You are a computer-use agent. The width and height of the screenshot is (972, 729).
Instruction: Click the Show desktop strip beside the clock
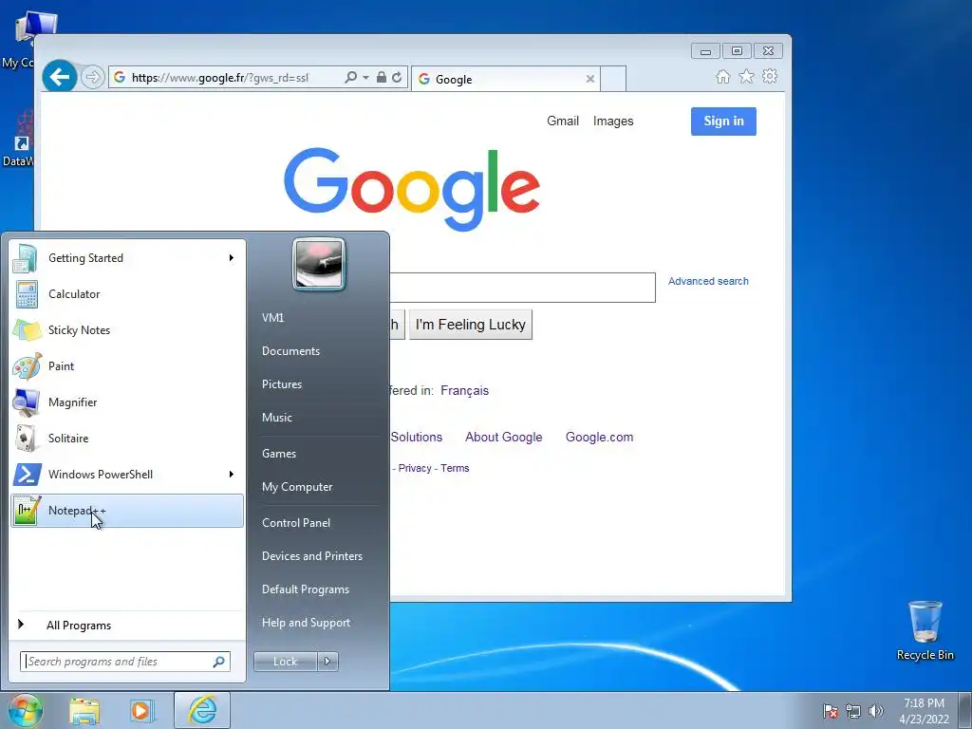click(x=964, y=710)
